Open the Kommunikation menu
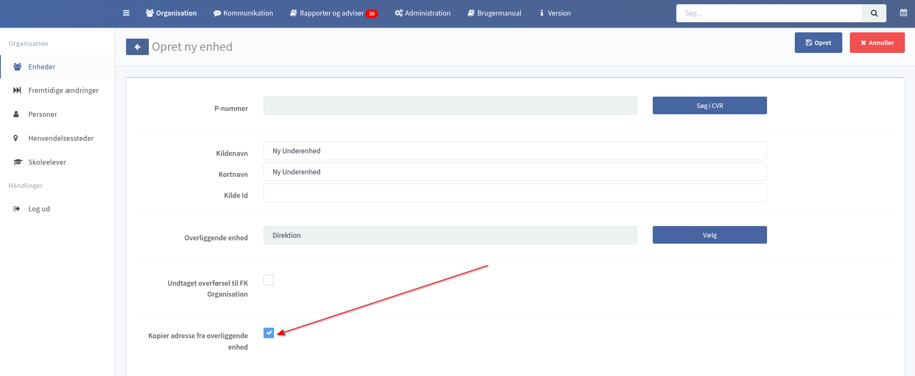Viewport: 915px width, 376px height. coord(243,13)
